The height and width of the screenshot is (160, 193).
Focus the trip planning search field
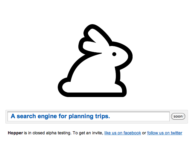tap(89, 116)
